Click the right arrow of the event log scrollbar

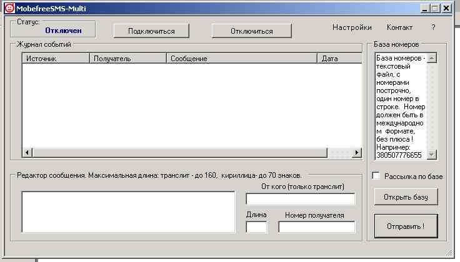point(357,152)
